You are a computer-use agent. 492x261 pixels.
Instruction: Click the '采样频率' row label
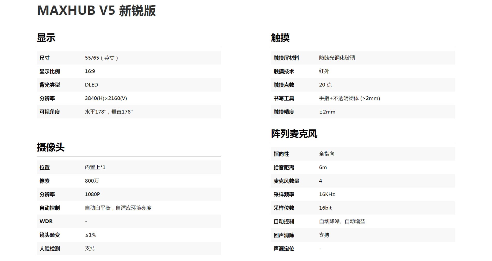click(284, 194)
